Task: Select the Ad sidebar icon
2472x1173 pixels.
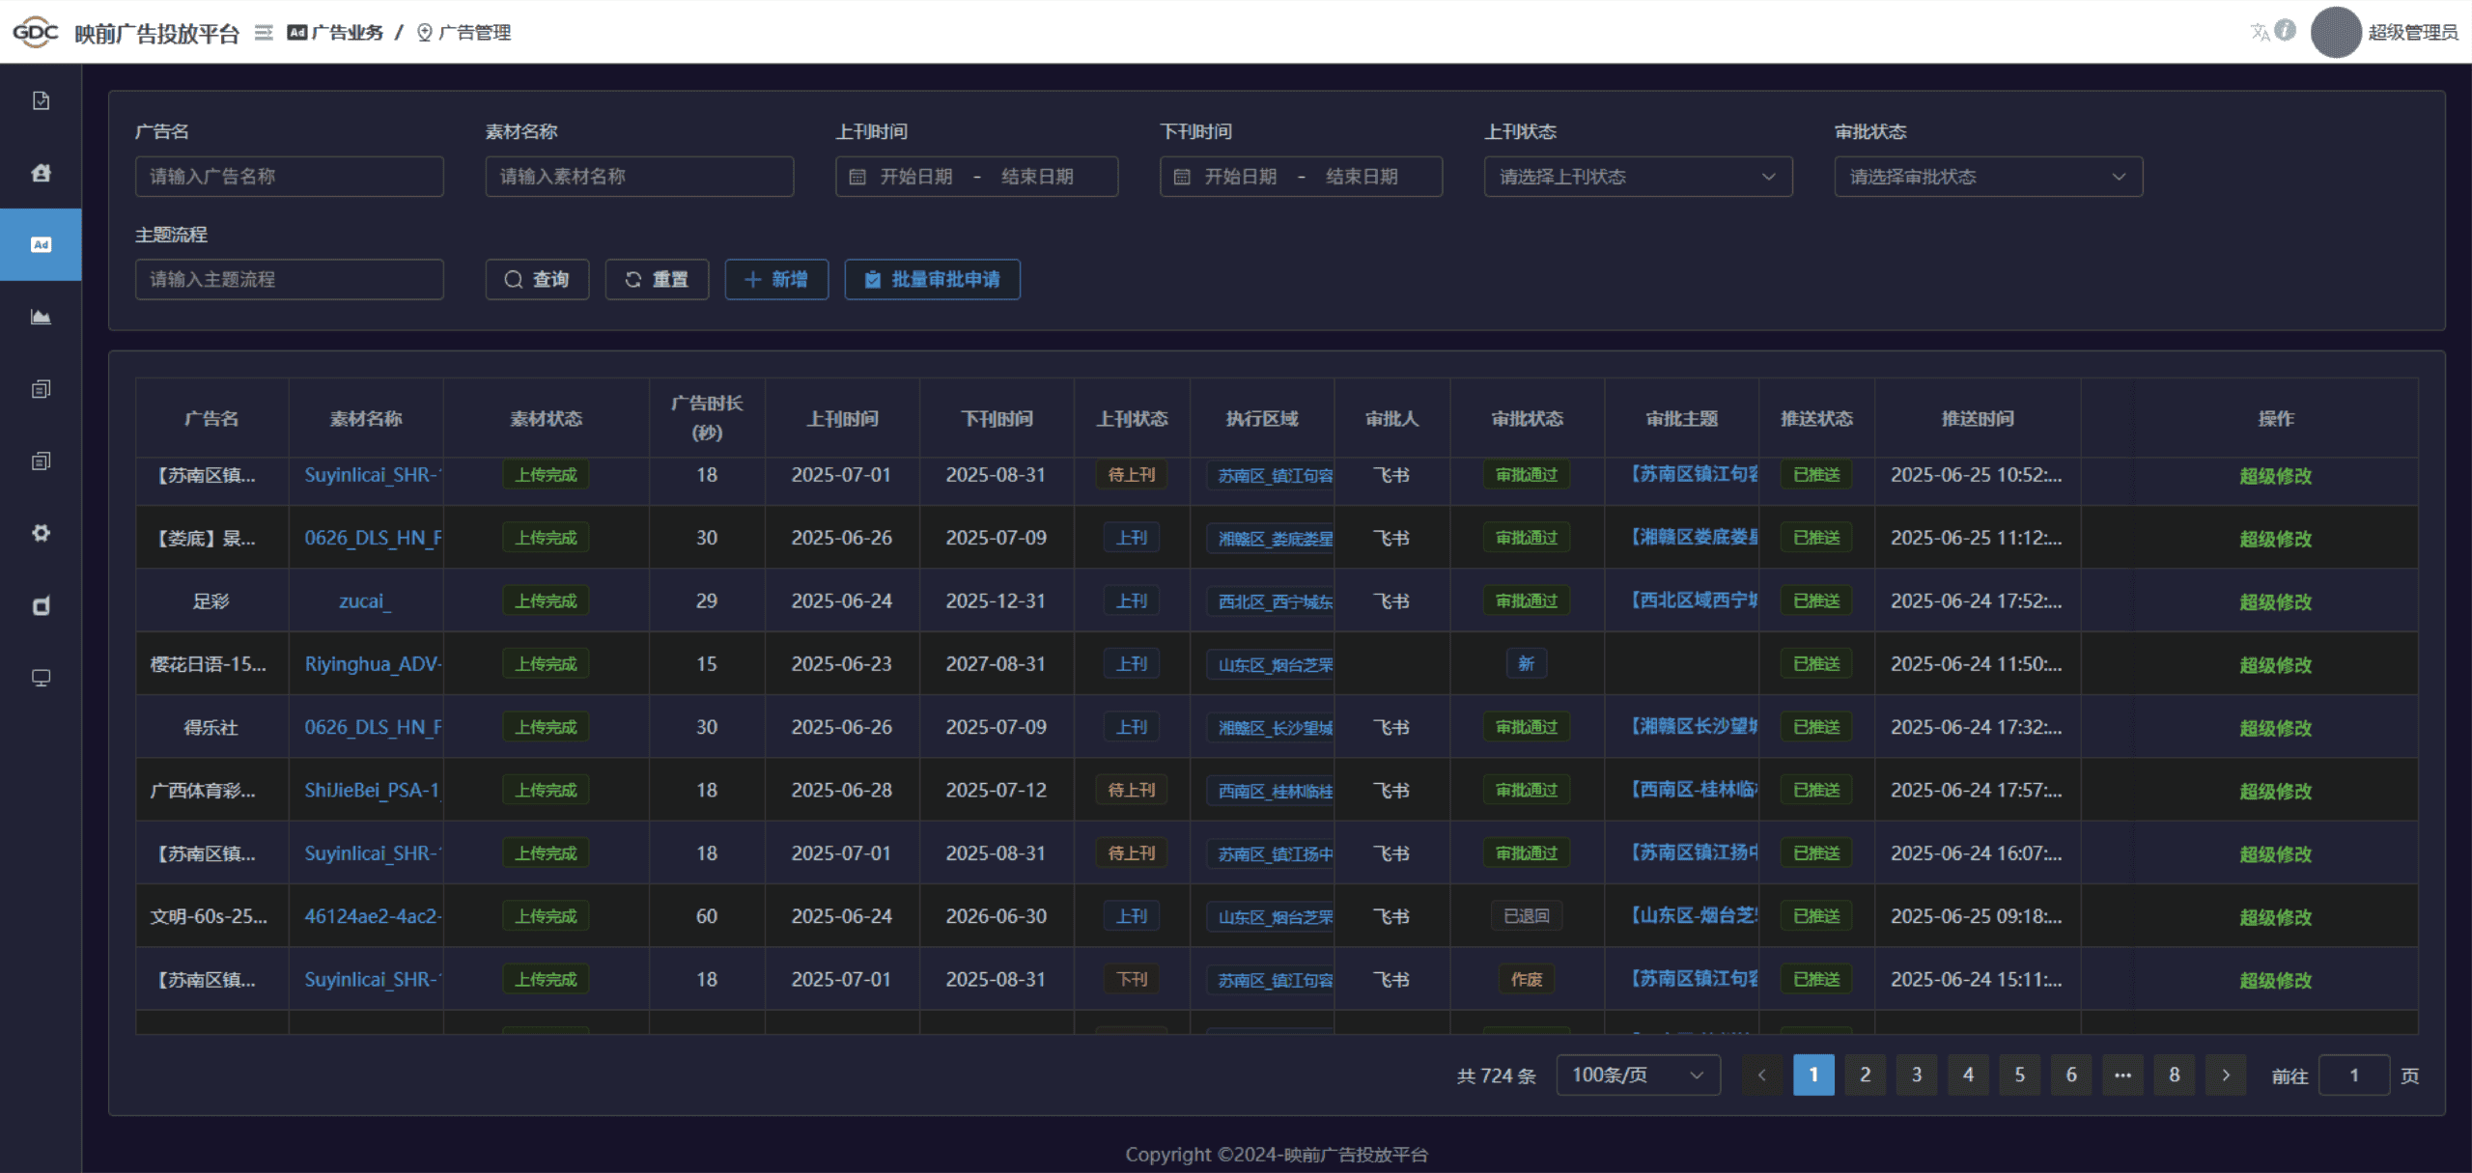Action: coord(41,244)
